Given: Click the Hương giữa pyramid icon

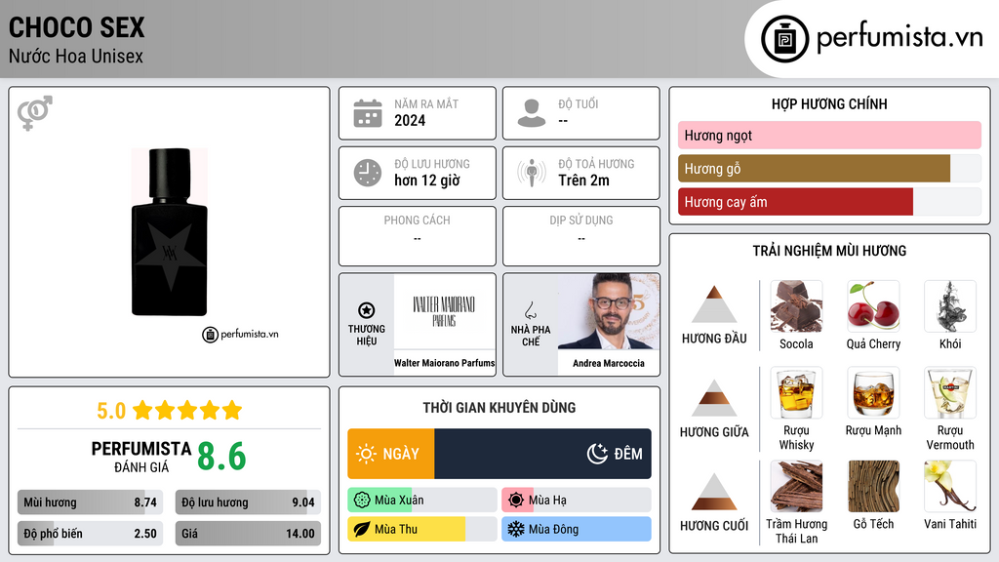Looking at the screenshot, I should point(714,398).
